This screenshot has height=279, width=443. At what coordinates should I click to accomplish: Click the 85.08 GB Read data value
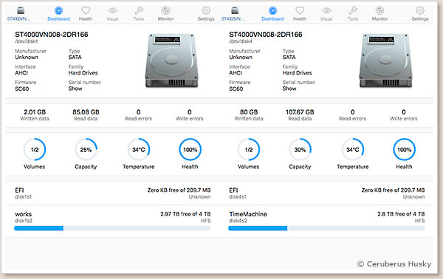click(86, 112)
